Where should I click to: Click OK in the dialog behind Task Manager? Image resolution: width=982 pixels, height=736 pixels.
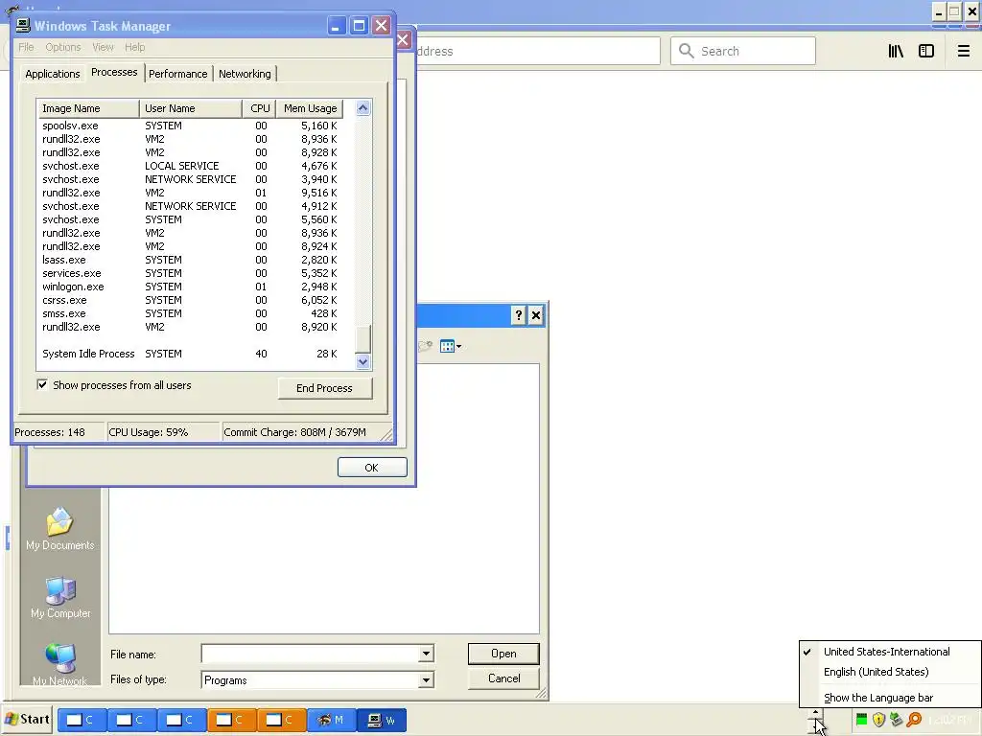[372, 468]
